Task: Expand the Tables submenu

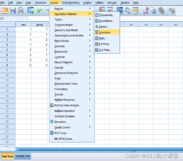Action: click(x=72, y=19)
